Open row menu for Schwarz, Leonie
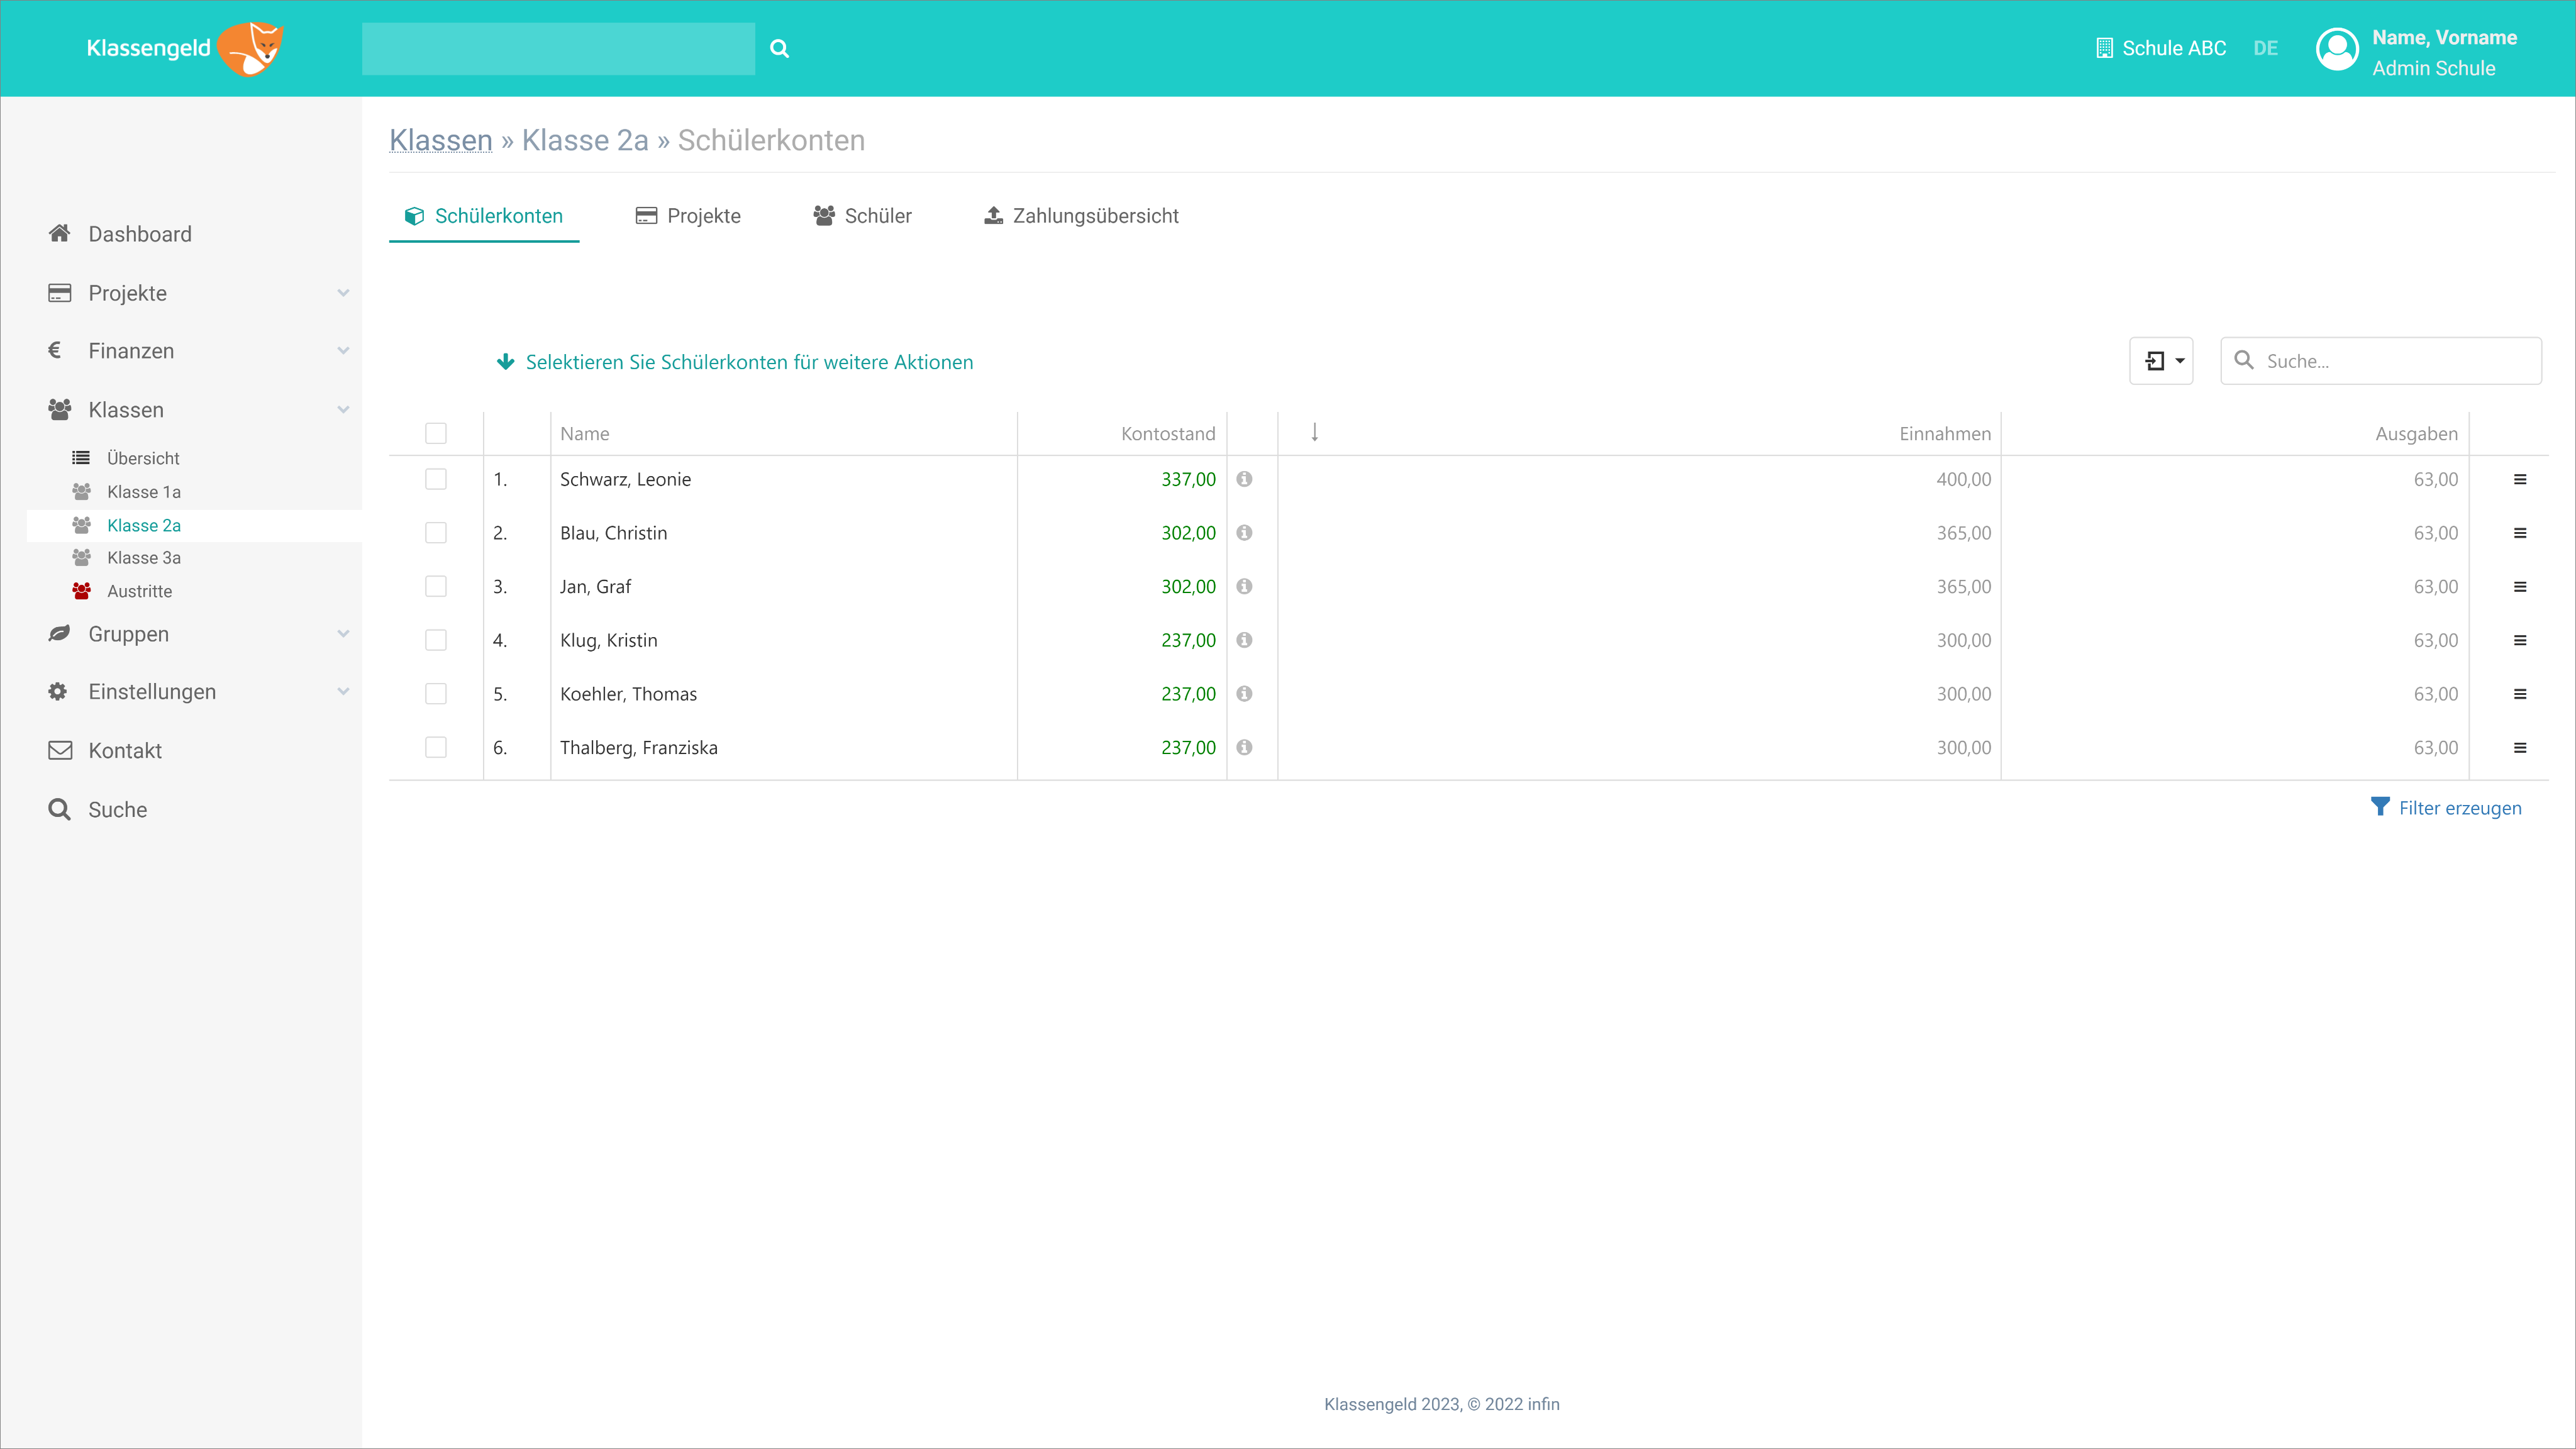The height and width of the screenshot is (1449, 2576). pyautogui.click(x=2520, y=480)
